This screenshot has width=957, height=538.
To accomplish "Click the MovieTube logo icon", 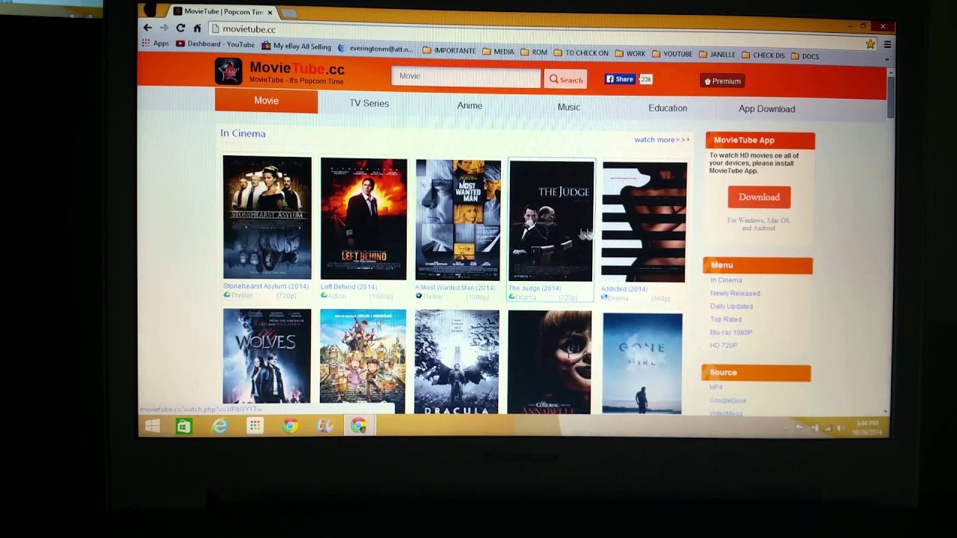I will point(229,71).
